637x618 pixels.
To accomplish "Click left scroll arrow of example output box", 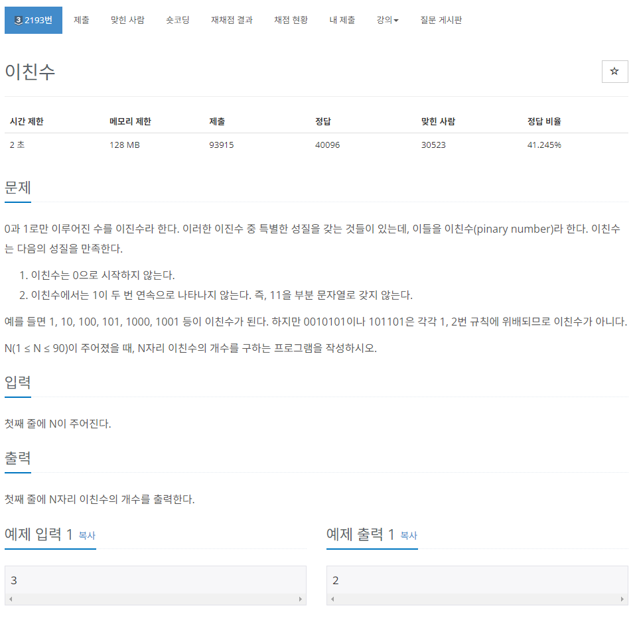I will [332, 599].
